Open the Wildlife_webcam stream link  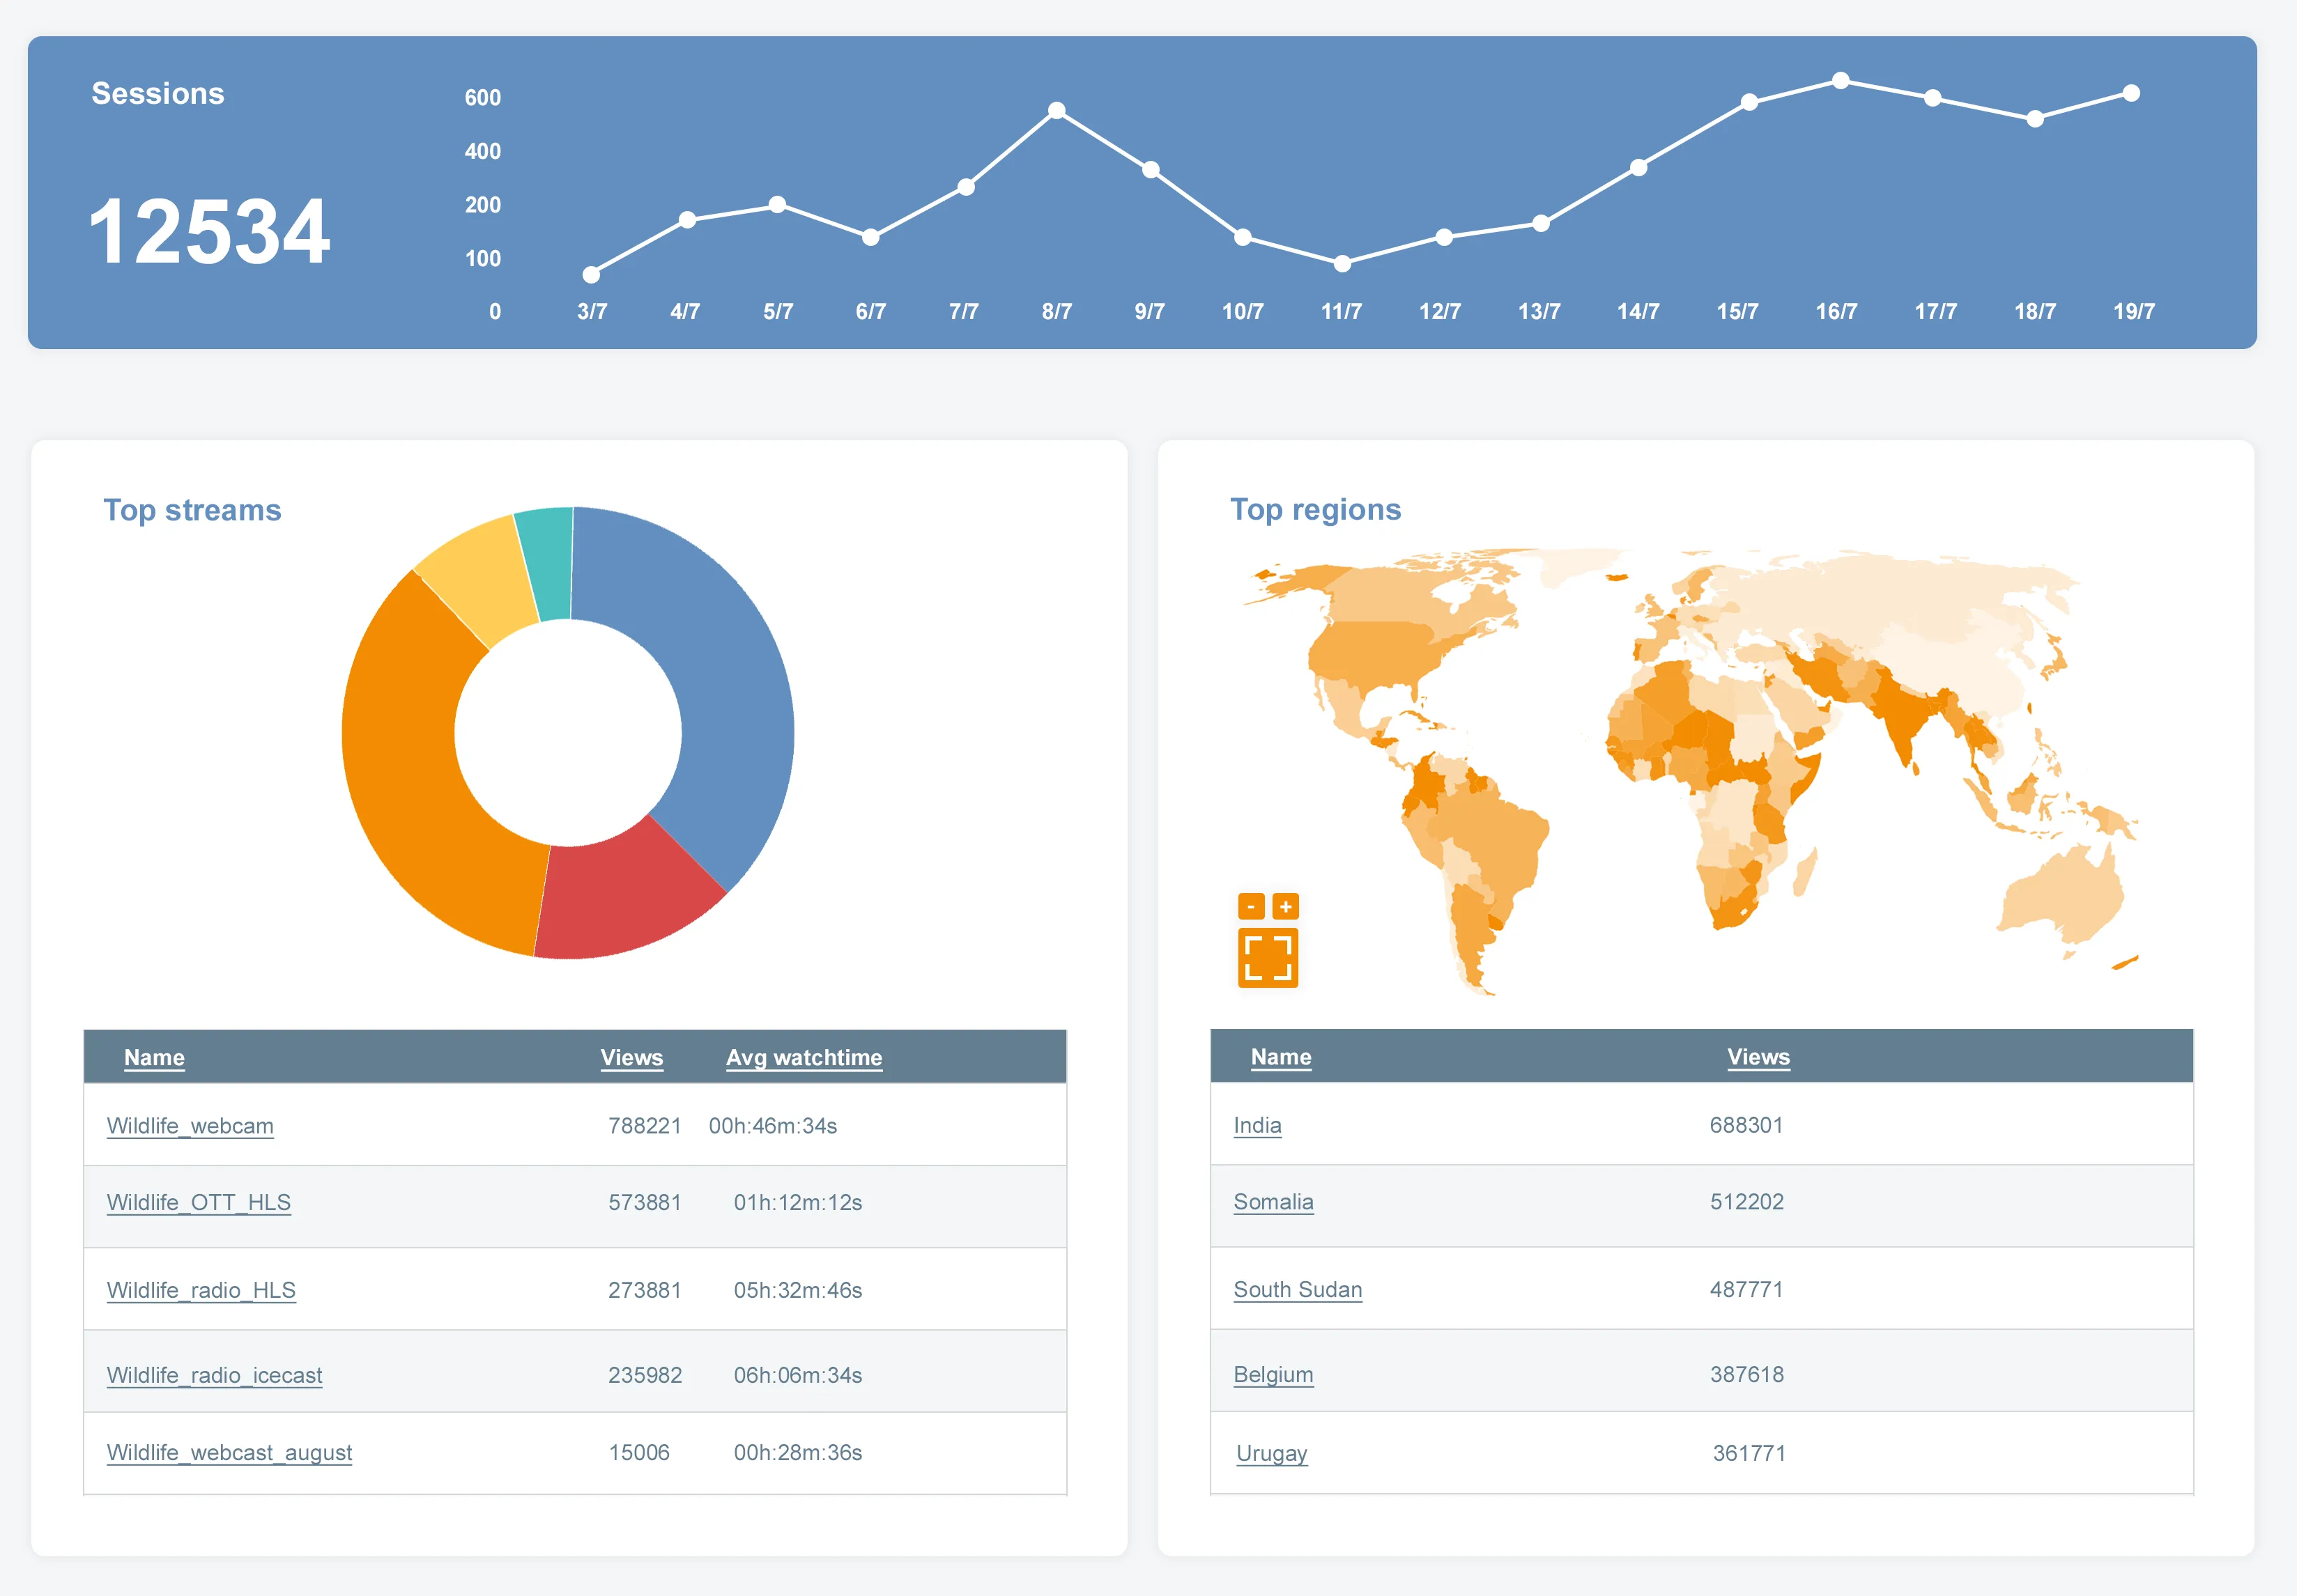coord(190,1126)
